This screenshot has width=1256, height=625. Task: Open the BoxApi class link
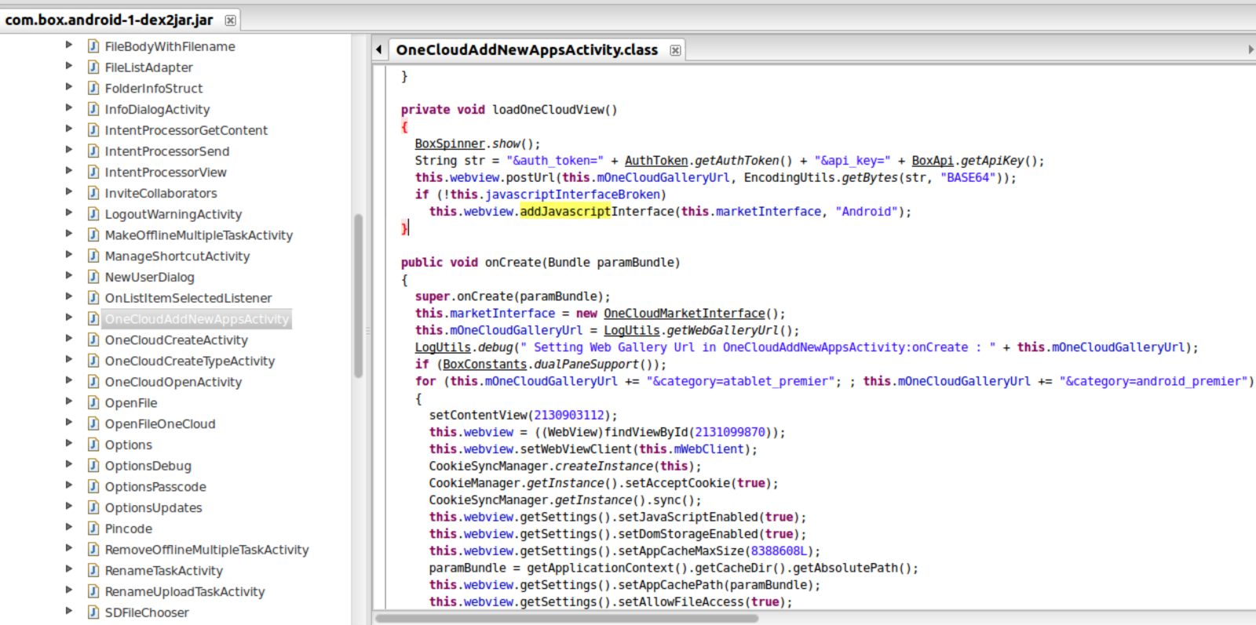(x=933, y=161)
